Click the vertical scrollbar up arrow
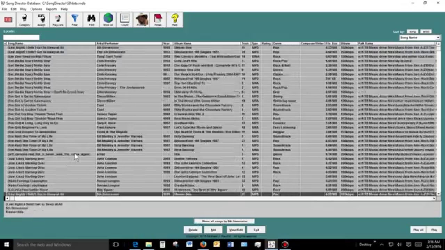 pyautogui.click(x=438, y=44)
